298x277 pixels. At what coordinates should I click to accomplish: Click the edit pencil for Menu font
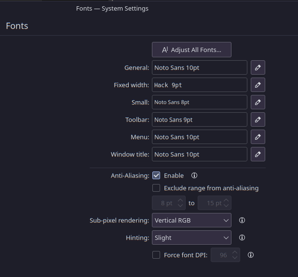(x=258, y=137)
